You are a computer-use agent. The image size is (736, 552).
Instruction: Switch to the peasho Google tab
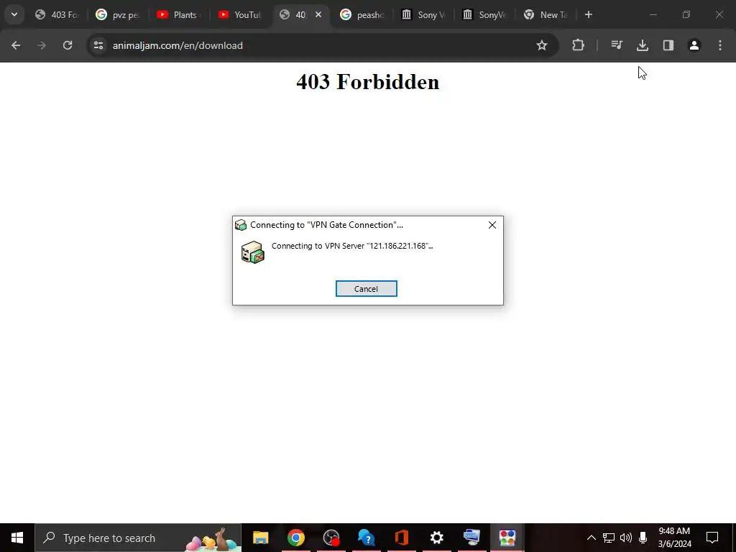[x=362, y=14]
